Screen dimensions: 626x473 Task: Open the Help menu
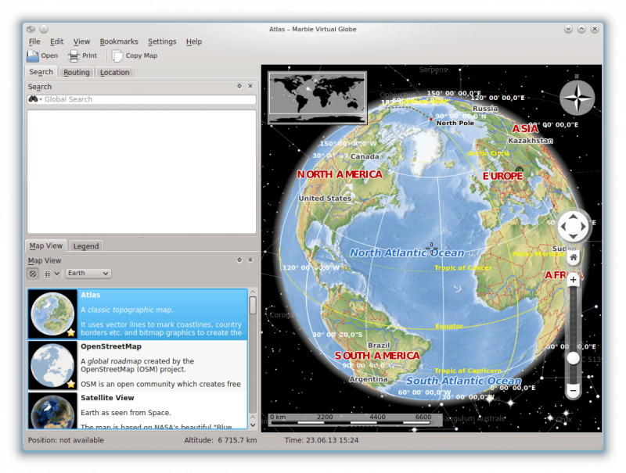194,41
